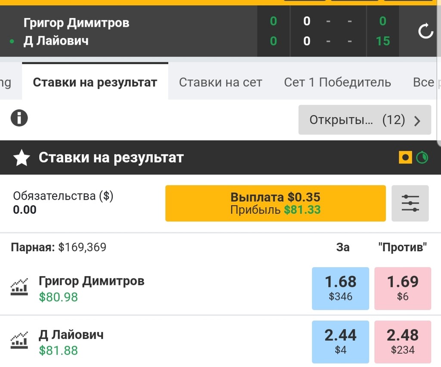This screenshot has width=441, height=367.
Task: Lay Григор Димитров at 1.69
Action: click(403, 288)
